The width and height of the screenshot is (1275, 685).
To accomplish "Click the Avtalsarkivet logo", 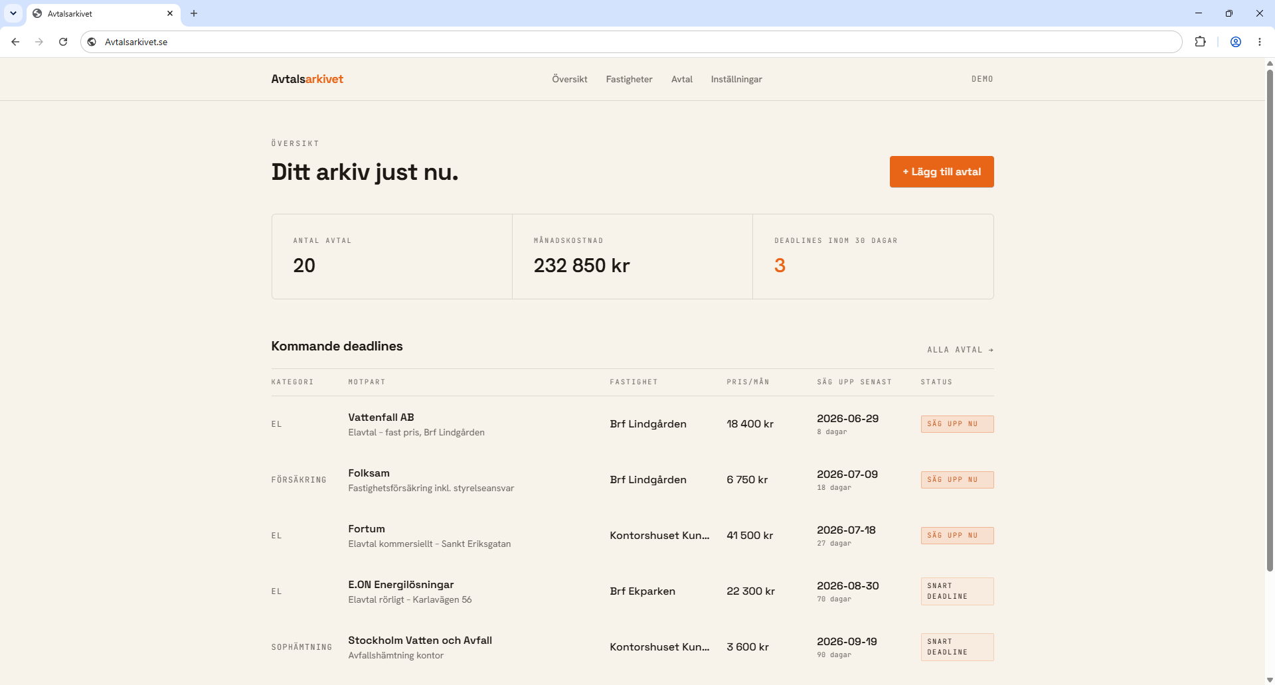I will tap(307, 79).
